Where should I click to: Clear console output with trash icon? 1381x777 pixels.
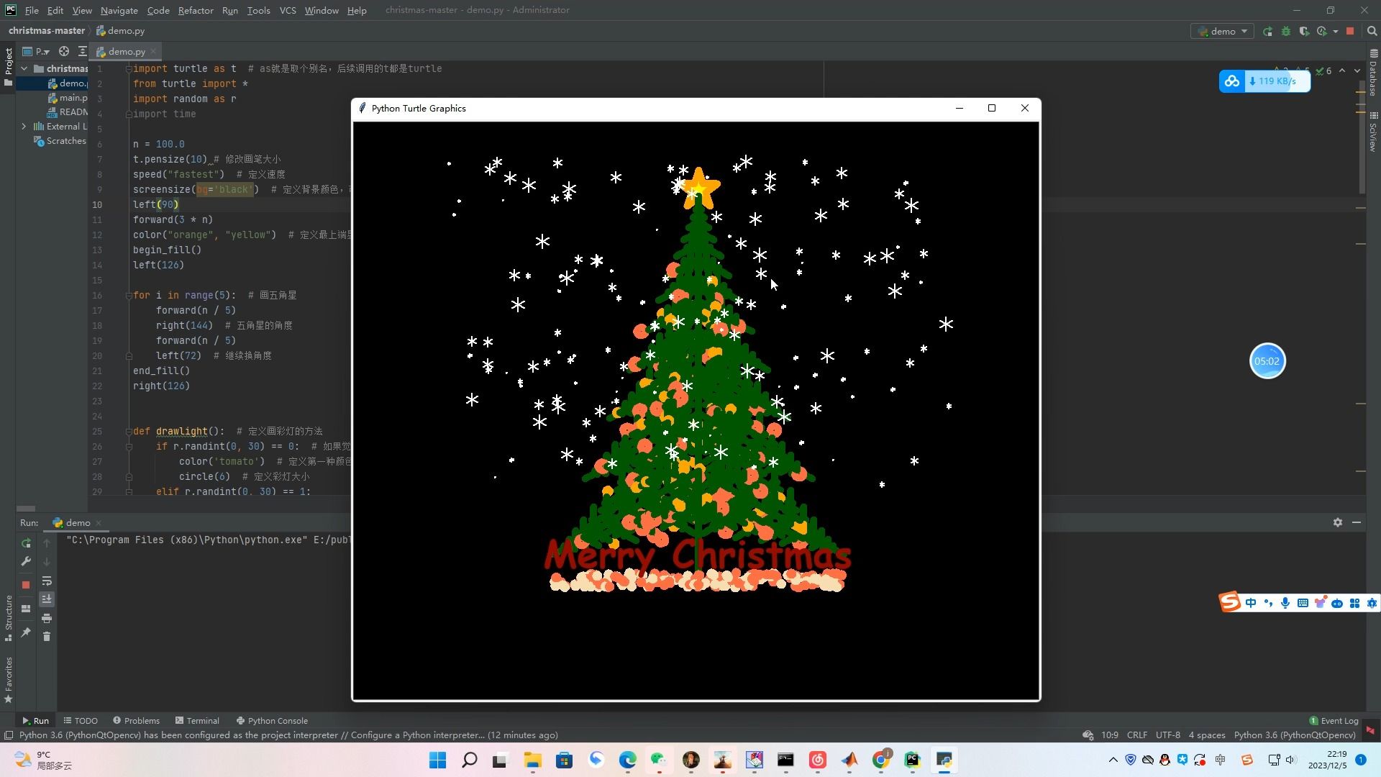(47, 637)
